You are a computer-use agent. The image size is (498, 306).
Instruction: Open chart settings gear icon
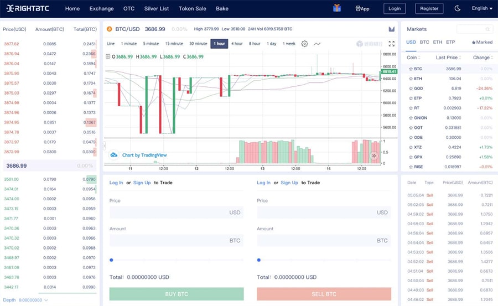304,44
